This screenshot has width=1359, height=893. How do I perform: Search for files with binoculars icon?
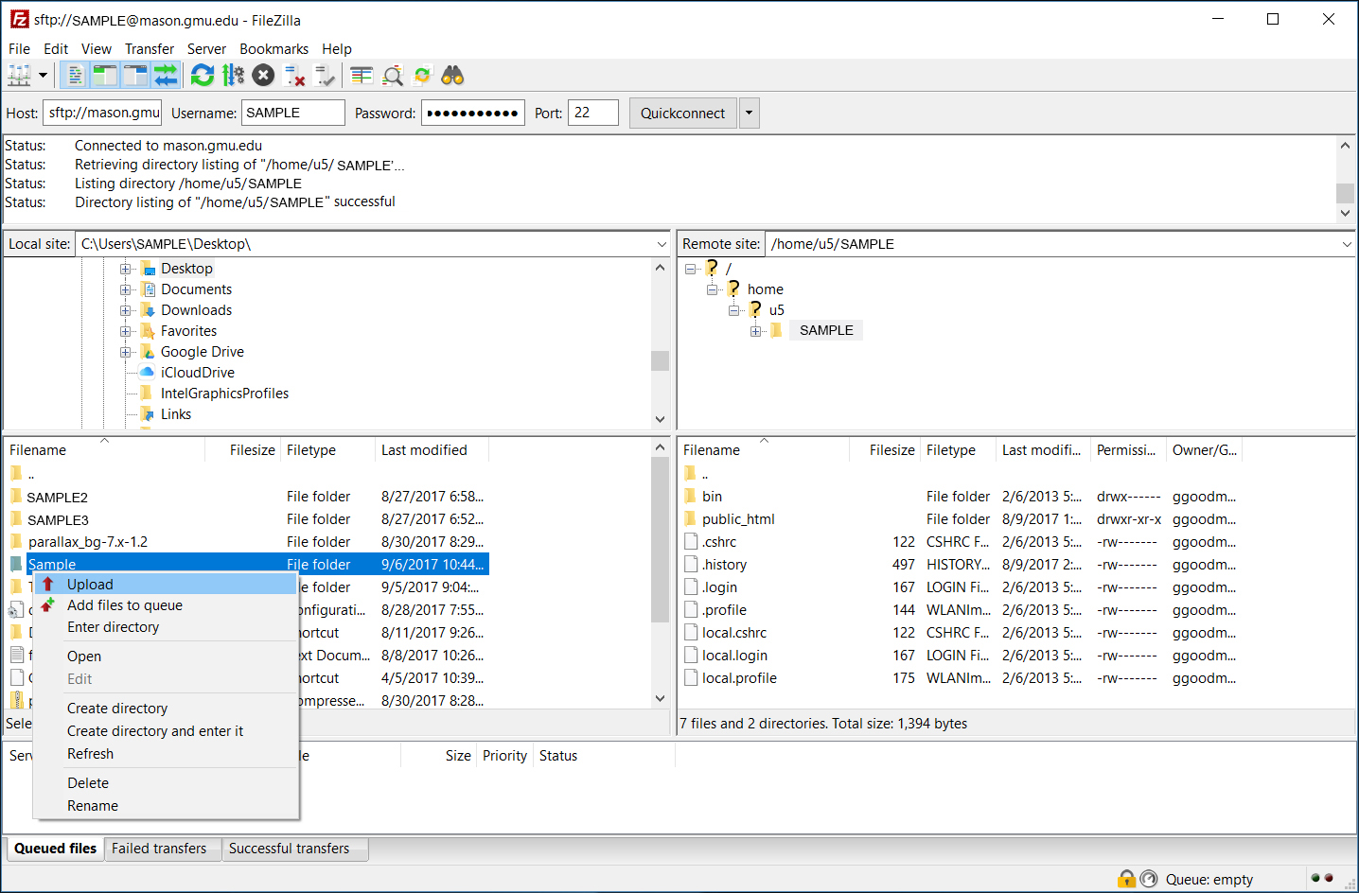pos(452,76)
